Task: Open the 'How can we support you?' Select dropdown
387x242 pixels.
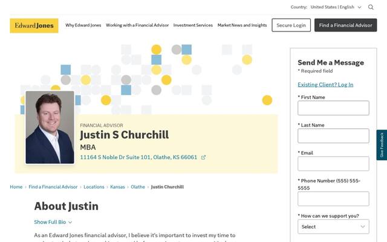Action: point(333,226)
